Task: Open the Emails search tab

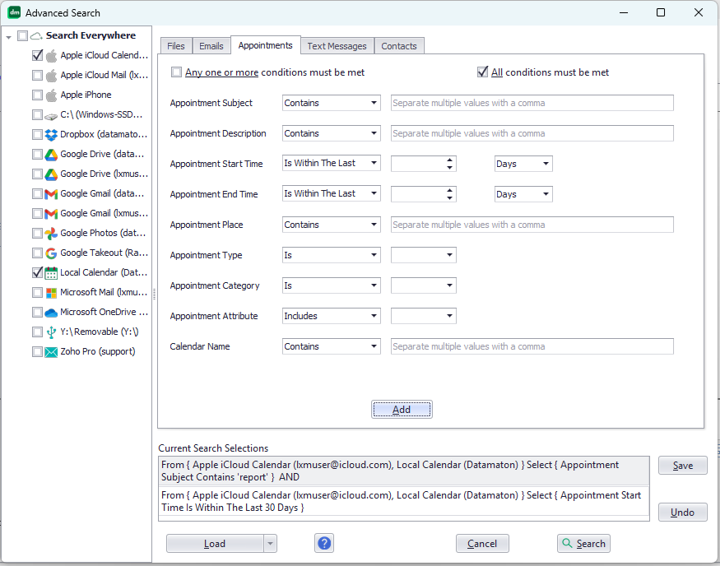Action: [211, 46]
